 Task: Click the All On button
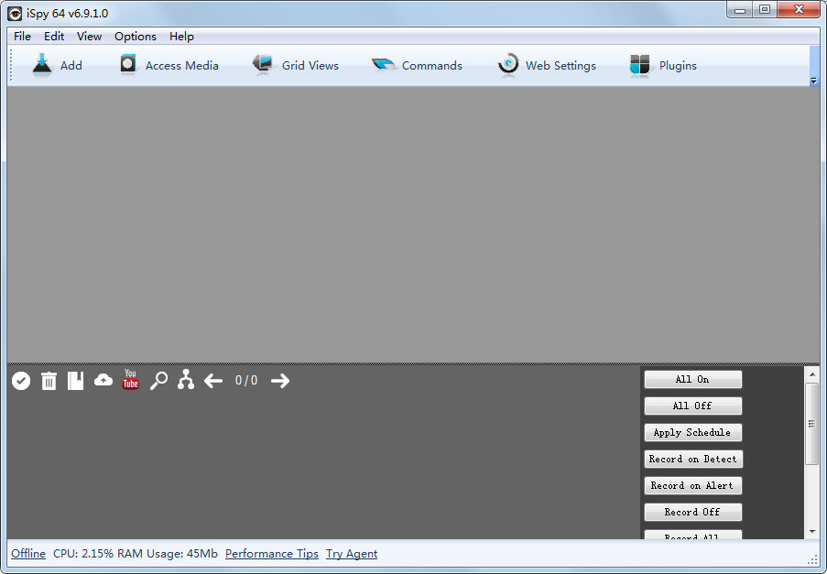click(693, 380)
